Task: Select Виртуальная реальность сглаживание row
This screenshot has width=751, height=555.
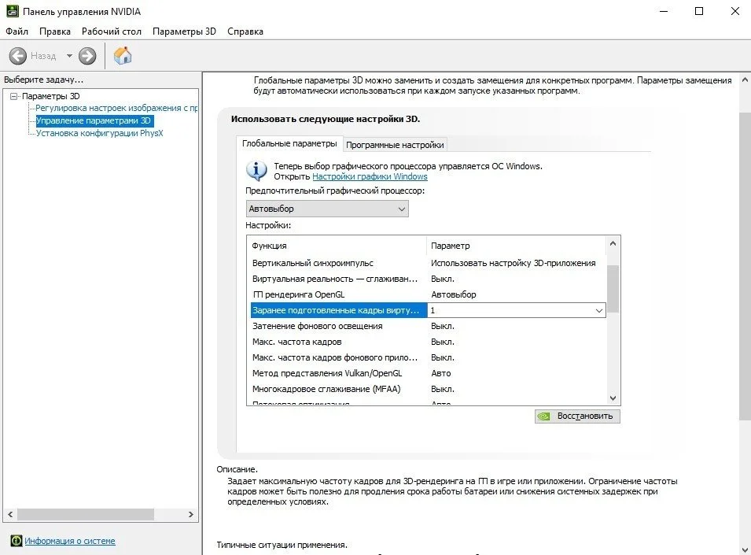Action: click(428, 279)
